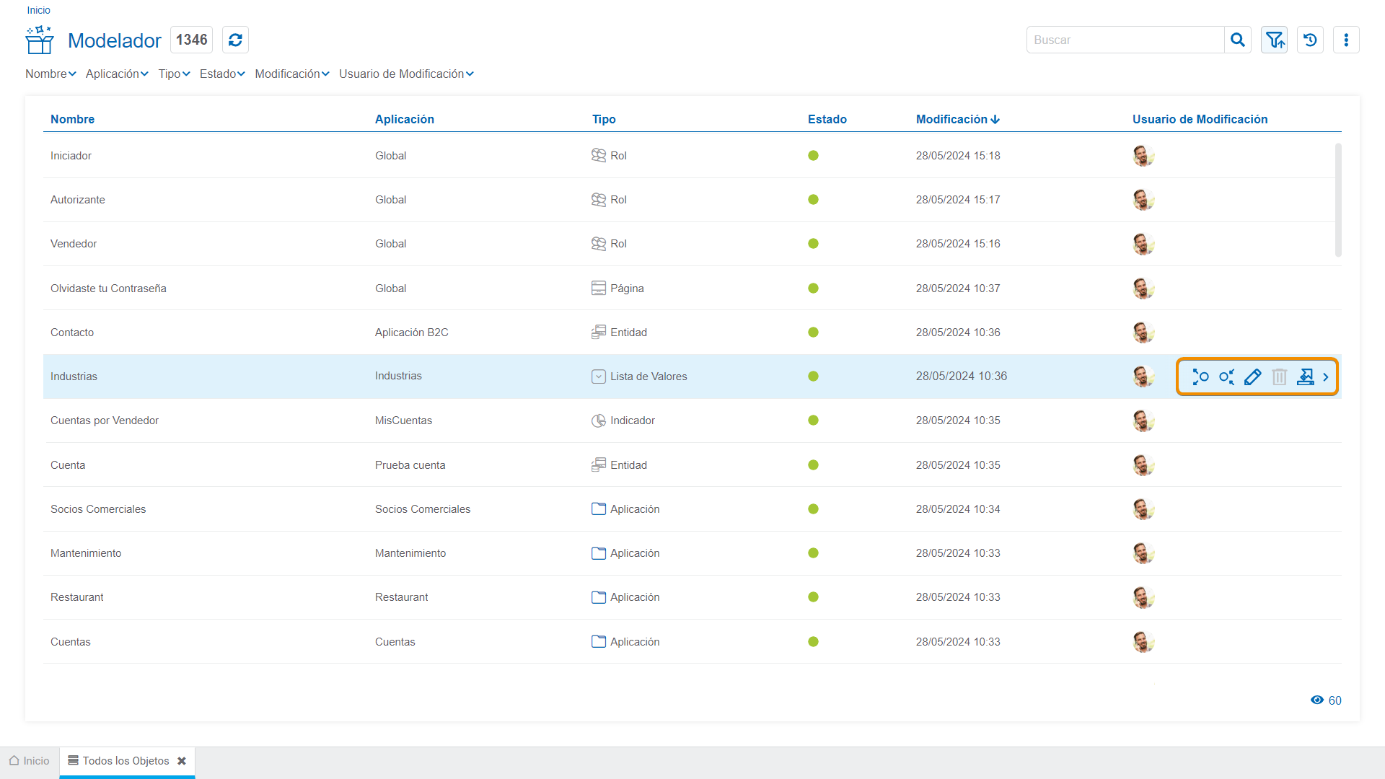Open the history clock icon
The height and width of the screenshot is (779, 1385).
tap(1310, 40)
